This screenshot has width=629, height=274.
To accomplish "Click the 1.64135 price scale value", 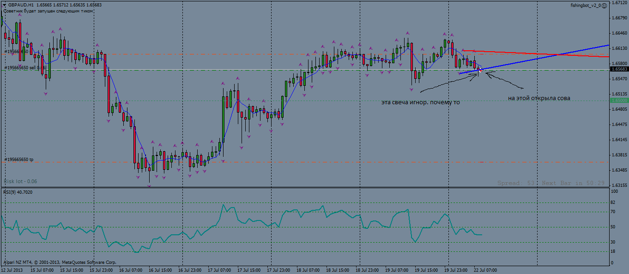I will 619,140.
